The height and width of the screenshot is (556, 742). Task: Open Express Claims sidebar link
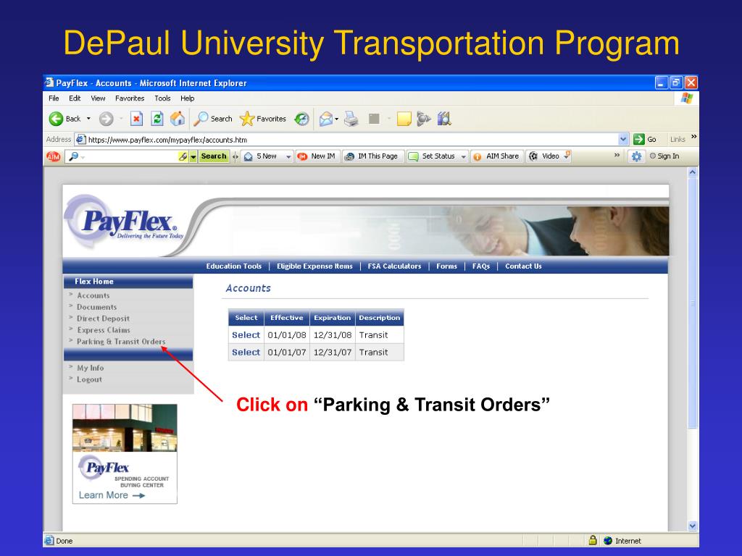point(103,330)
